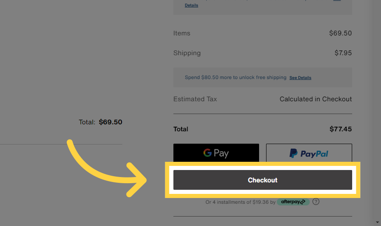
Task: Click the bold Total label above payment buttons
Action: coord(181,129)
